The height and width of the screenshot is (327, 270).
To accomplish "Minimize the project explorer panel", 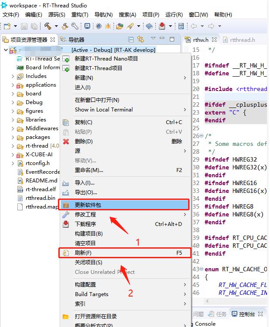I will click(x=162, y=38).
